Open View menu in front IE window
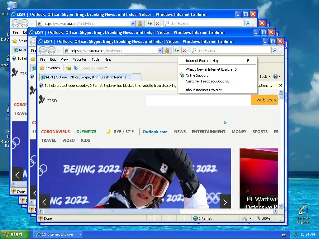This screenshot has width=319, height=239. (64, 59)
